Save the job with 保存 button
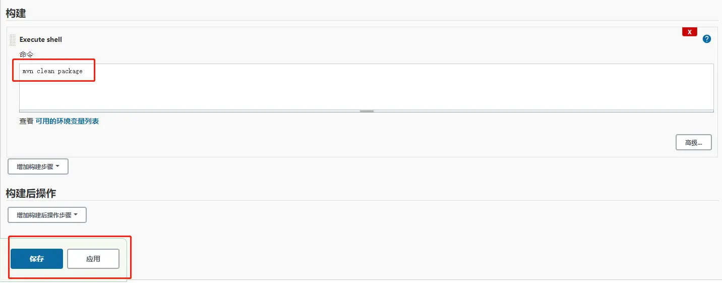This screenshot has height=283, width=722. pyautogui.click(x=37, y=259)
